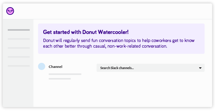
Task: Click the 'Channel' label
Action: click(x=56, y=67)
